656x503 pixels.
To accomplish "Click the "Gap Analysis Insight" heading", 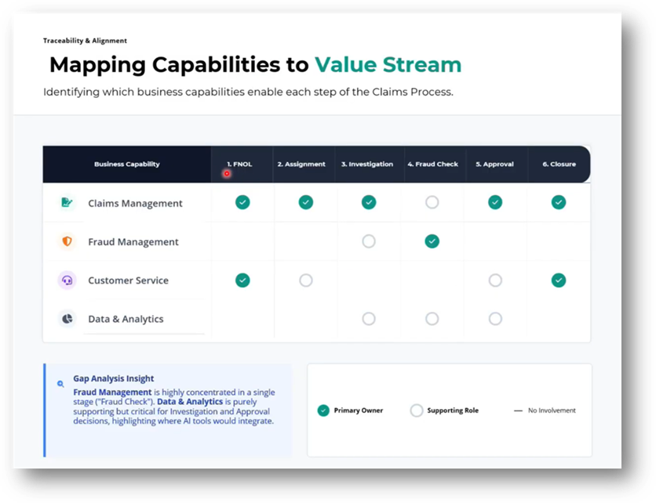I will (x=113, y=378).
